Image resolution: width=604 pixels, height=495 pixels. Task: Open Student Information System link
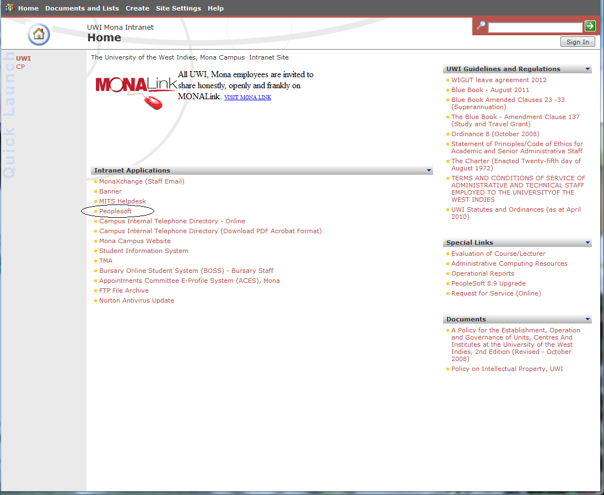[144, 251]
